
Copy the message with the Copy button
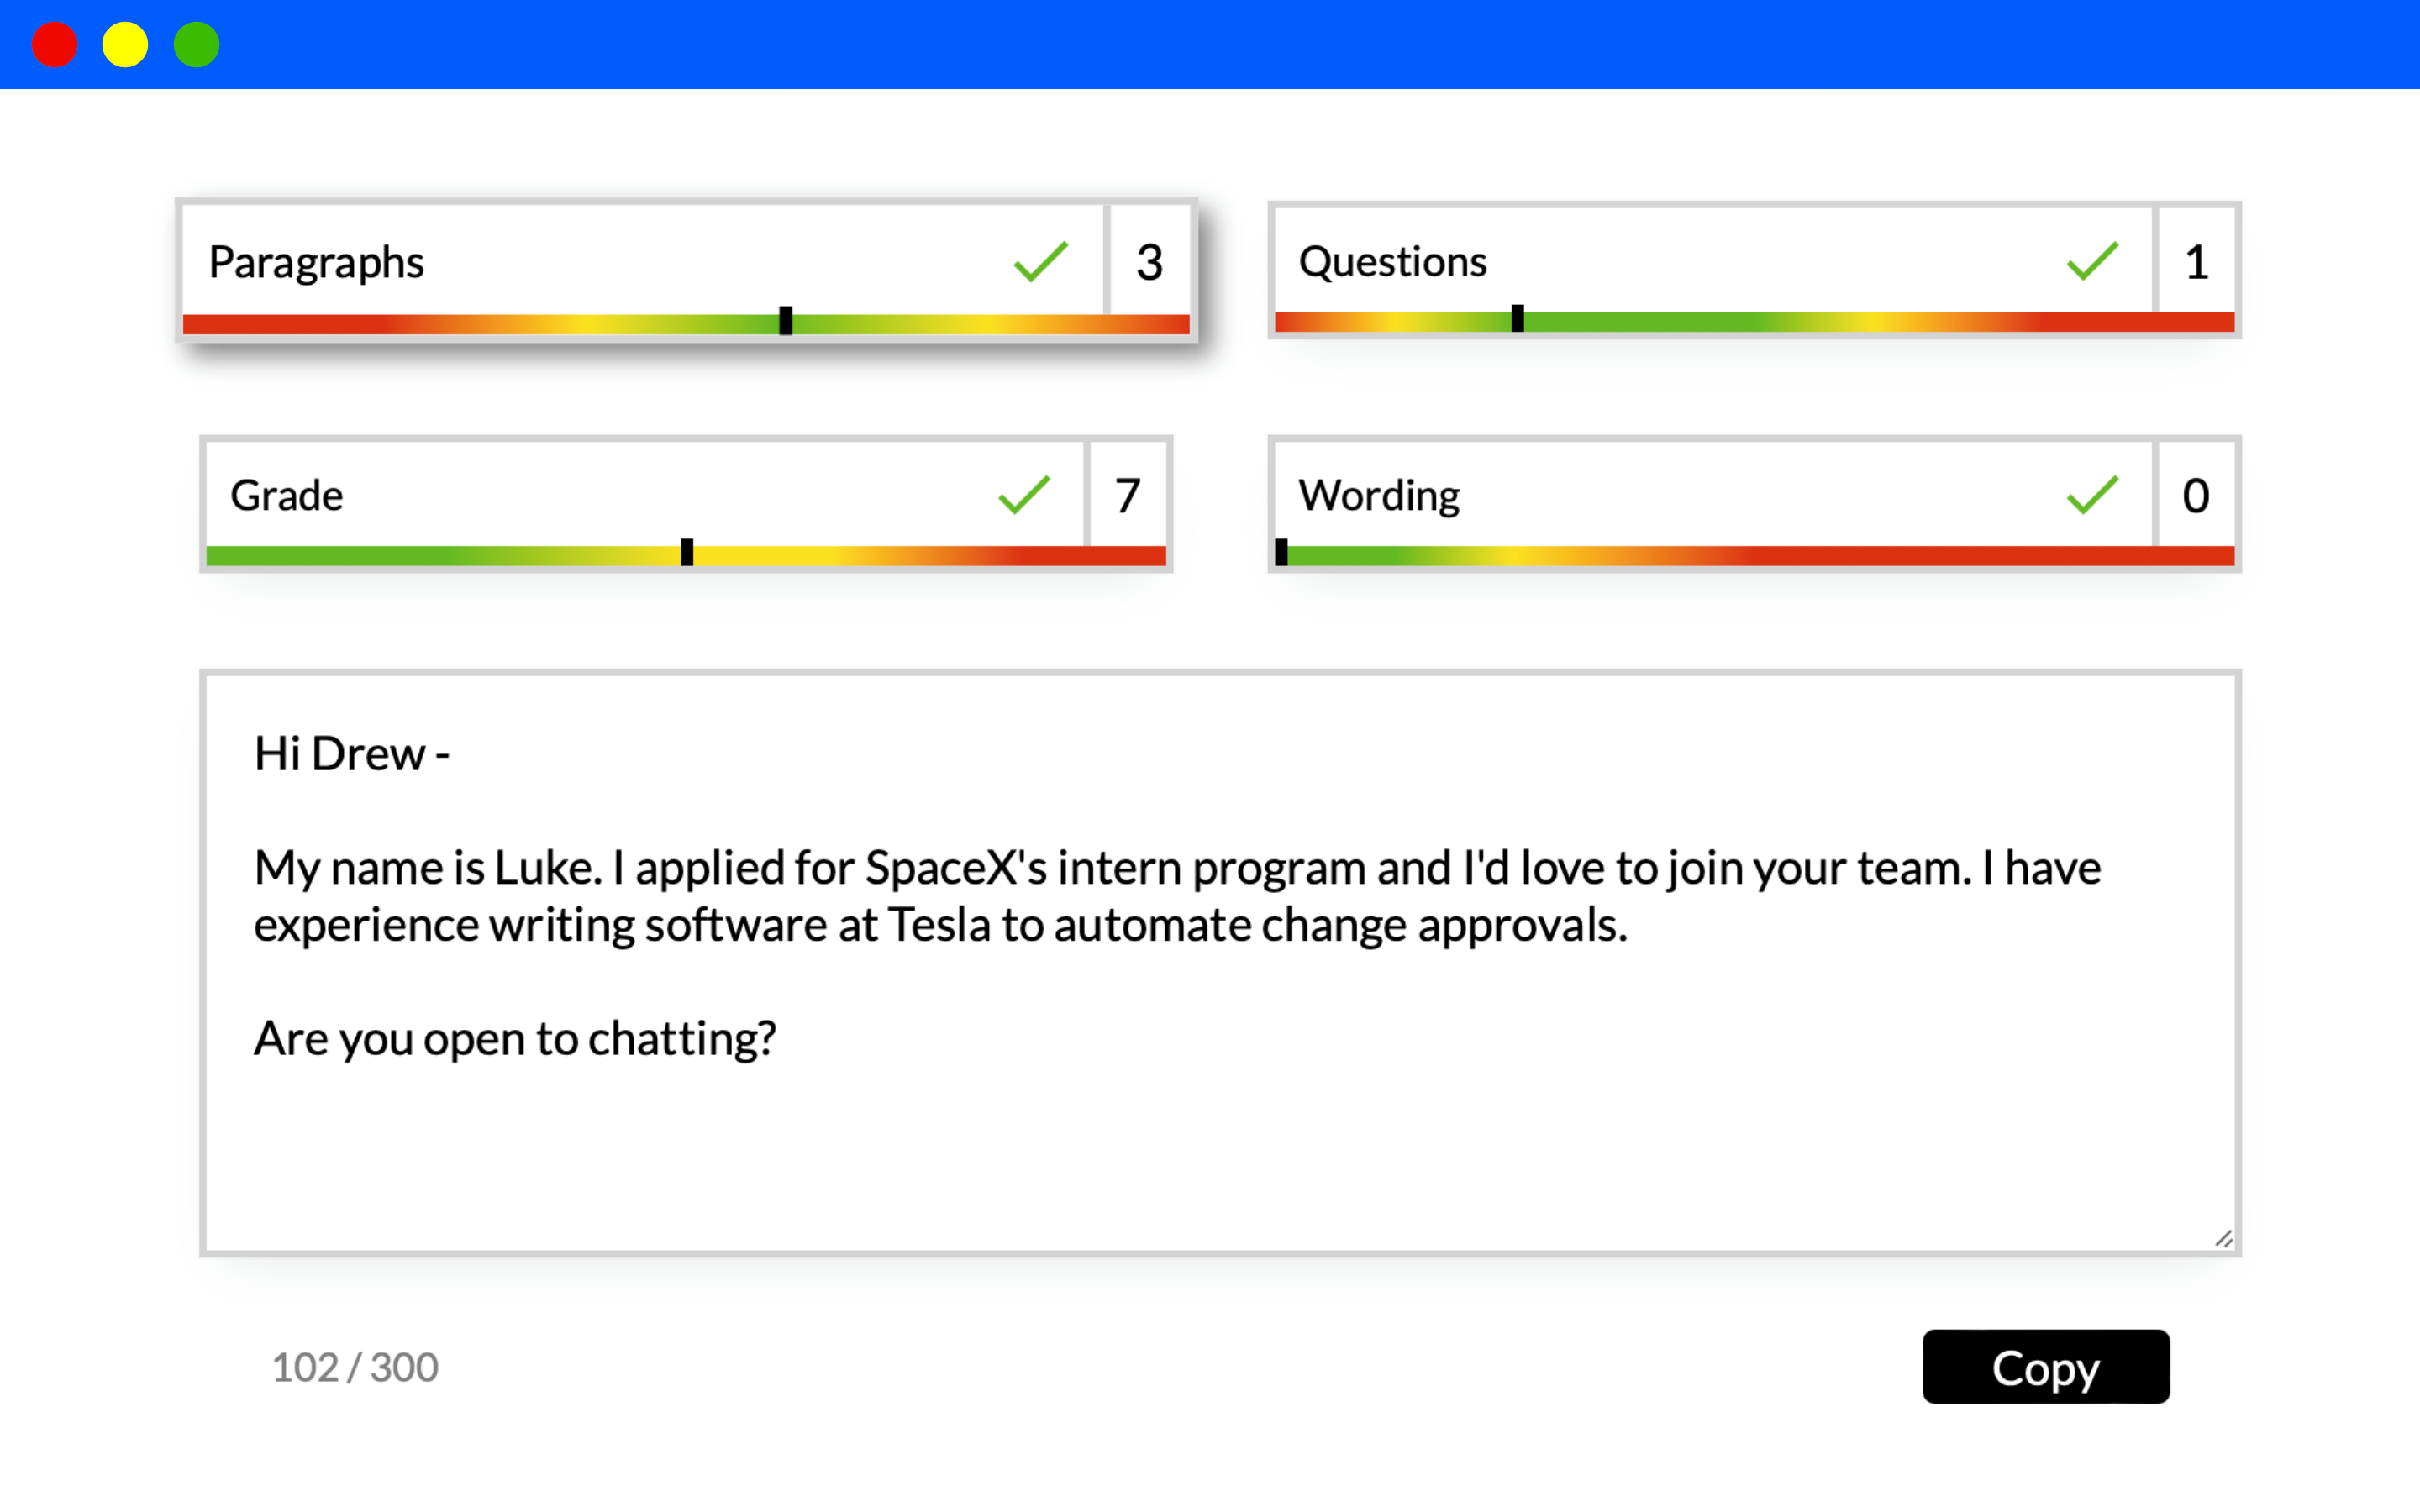(x=2046, y=1366)
